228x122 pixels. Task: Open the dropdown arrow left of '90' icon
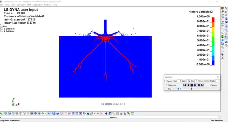click(x=95, y=113)
